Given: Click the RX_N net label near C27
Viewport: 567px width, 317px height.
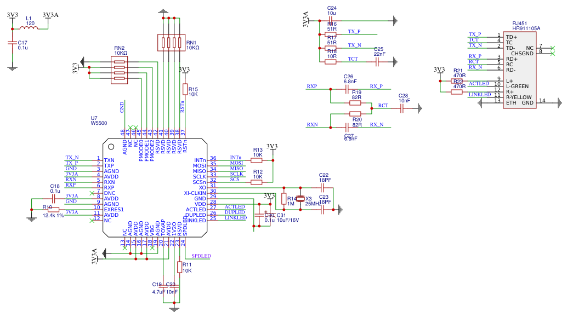Looking at the screenshot, I should coord(376,125).
